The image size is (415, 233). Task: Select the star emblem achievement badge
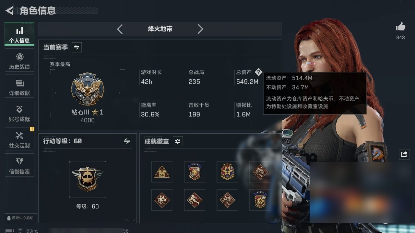click(227, 172)
